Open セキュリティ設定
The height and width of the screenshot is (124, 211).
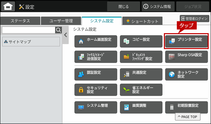coord(96,90)
